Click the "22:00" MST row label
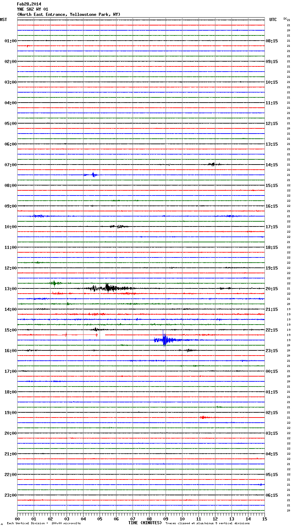 [11, 475]
